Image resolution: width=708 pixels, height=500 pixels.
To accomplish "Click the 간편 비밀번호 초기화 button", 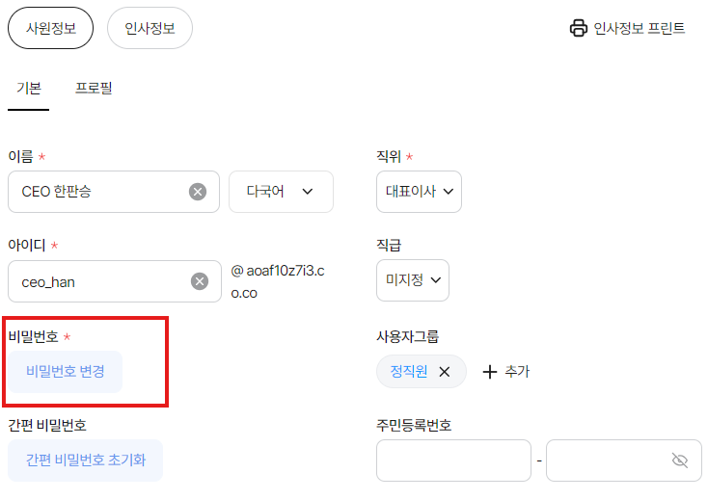I will [x=86, y=461].
